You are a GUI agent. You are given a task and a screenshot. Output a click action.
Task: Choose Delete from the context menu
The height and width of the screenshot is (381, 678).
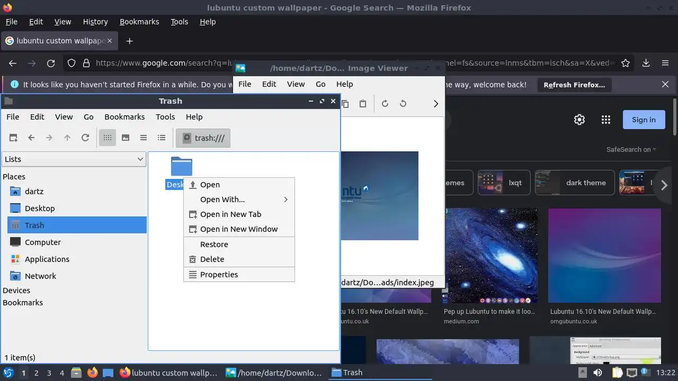[239, 259]
